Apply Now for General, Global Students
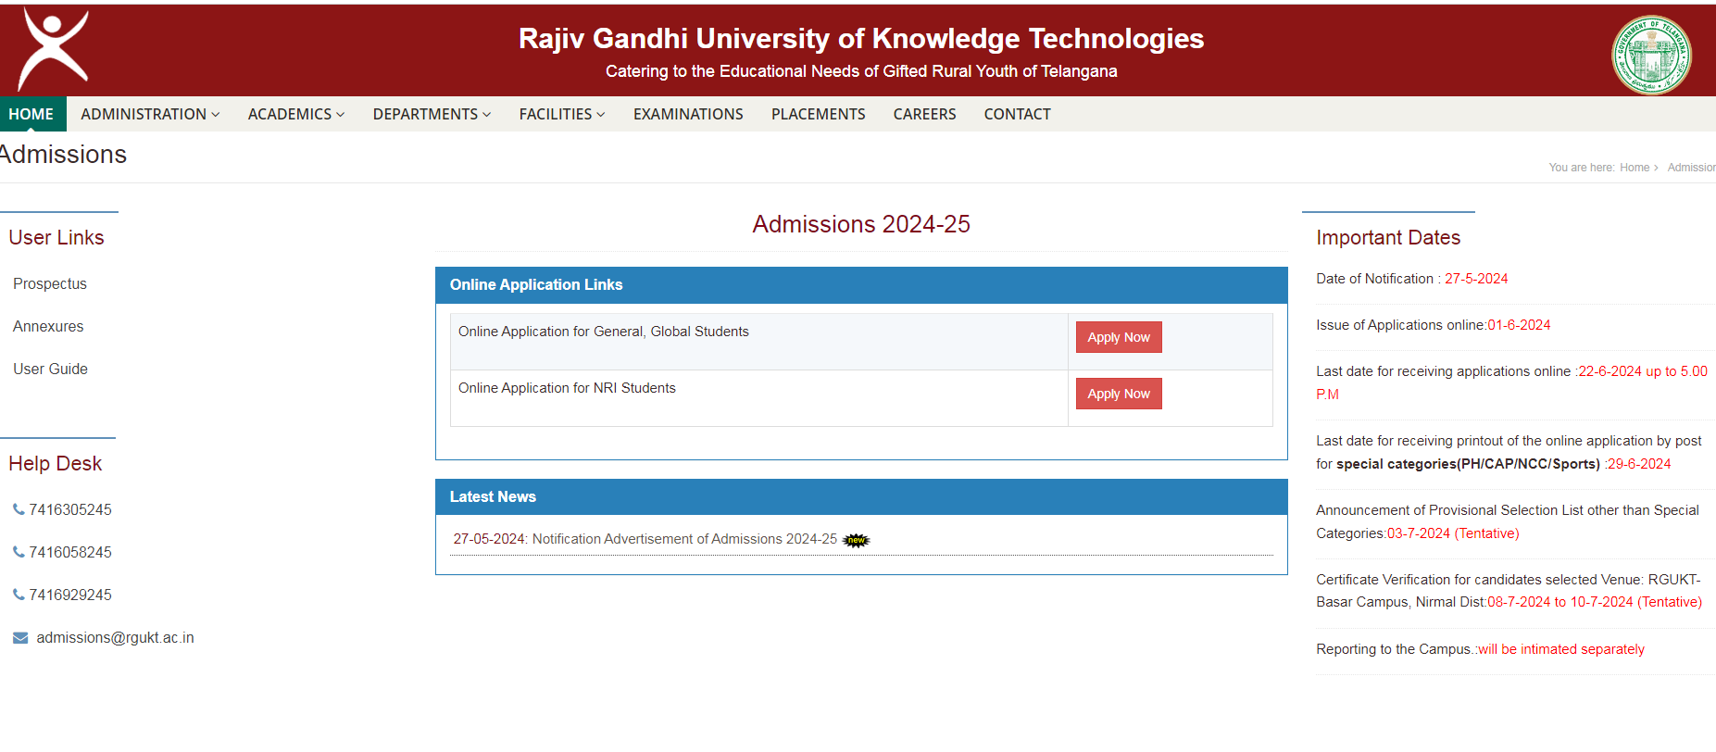The width and height of the screenshot is (1716, 752). coord(1119,337)
